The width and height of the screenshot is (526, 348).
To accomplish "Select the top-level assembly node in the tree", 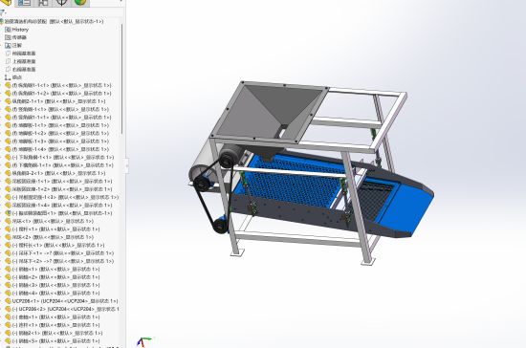I will point(53,21).
